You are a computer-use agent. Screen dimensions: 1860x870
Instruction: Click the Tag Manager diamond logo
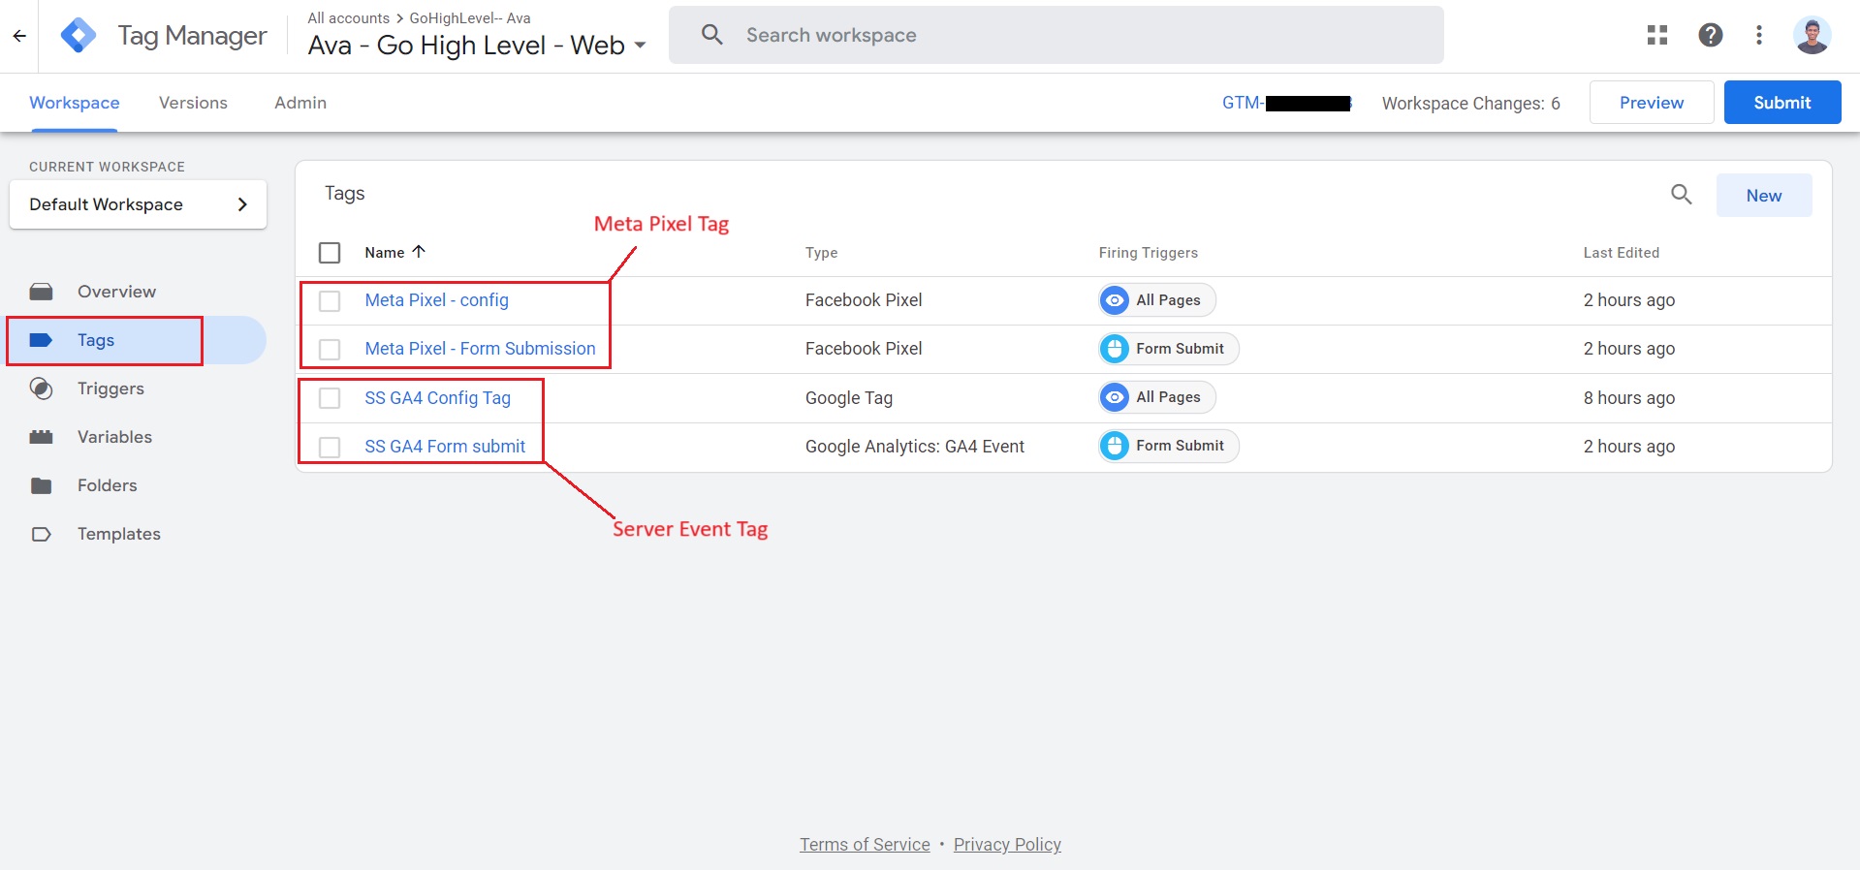point(79,36)
